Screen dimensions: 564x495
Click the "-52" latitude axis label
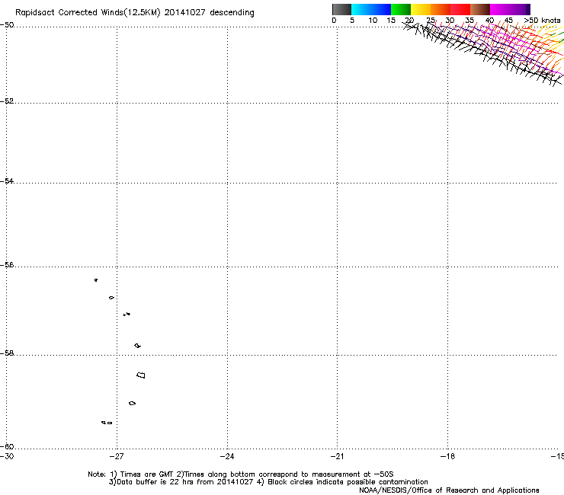coord(7,101)
